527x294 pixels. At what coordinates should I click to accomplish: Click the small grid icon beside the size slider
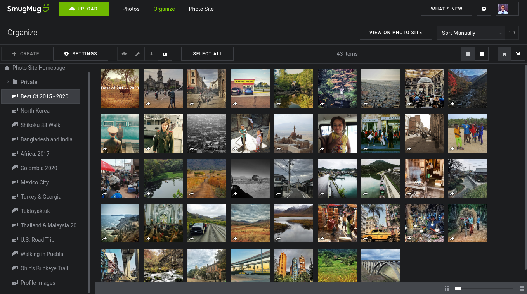(447, 288)
